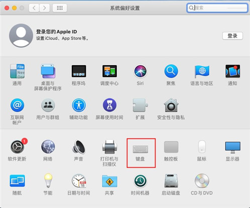Click into the 搜索 search field

coord(217,8)
